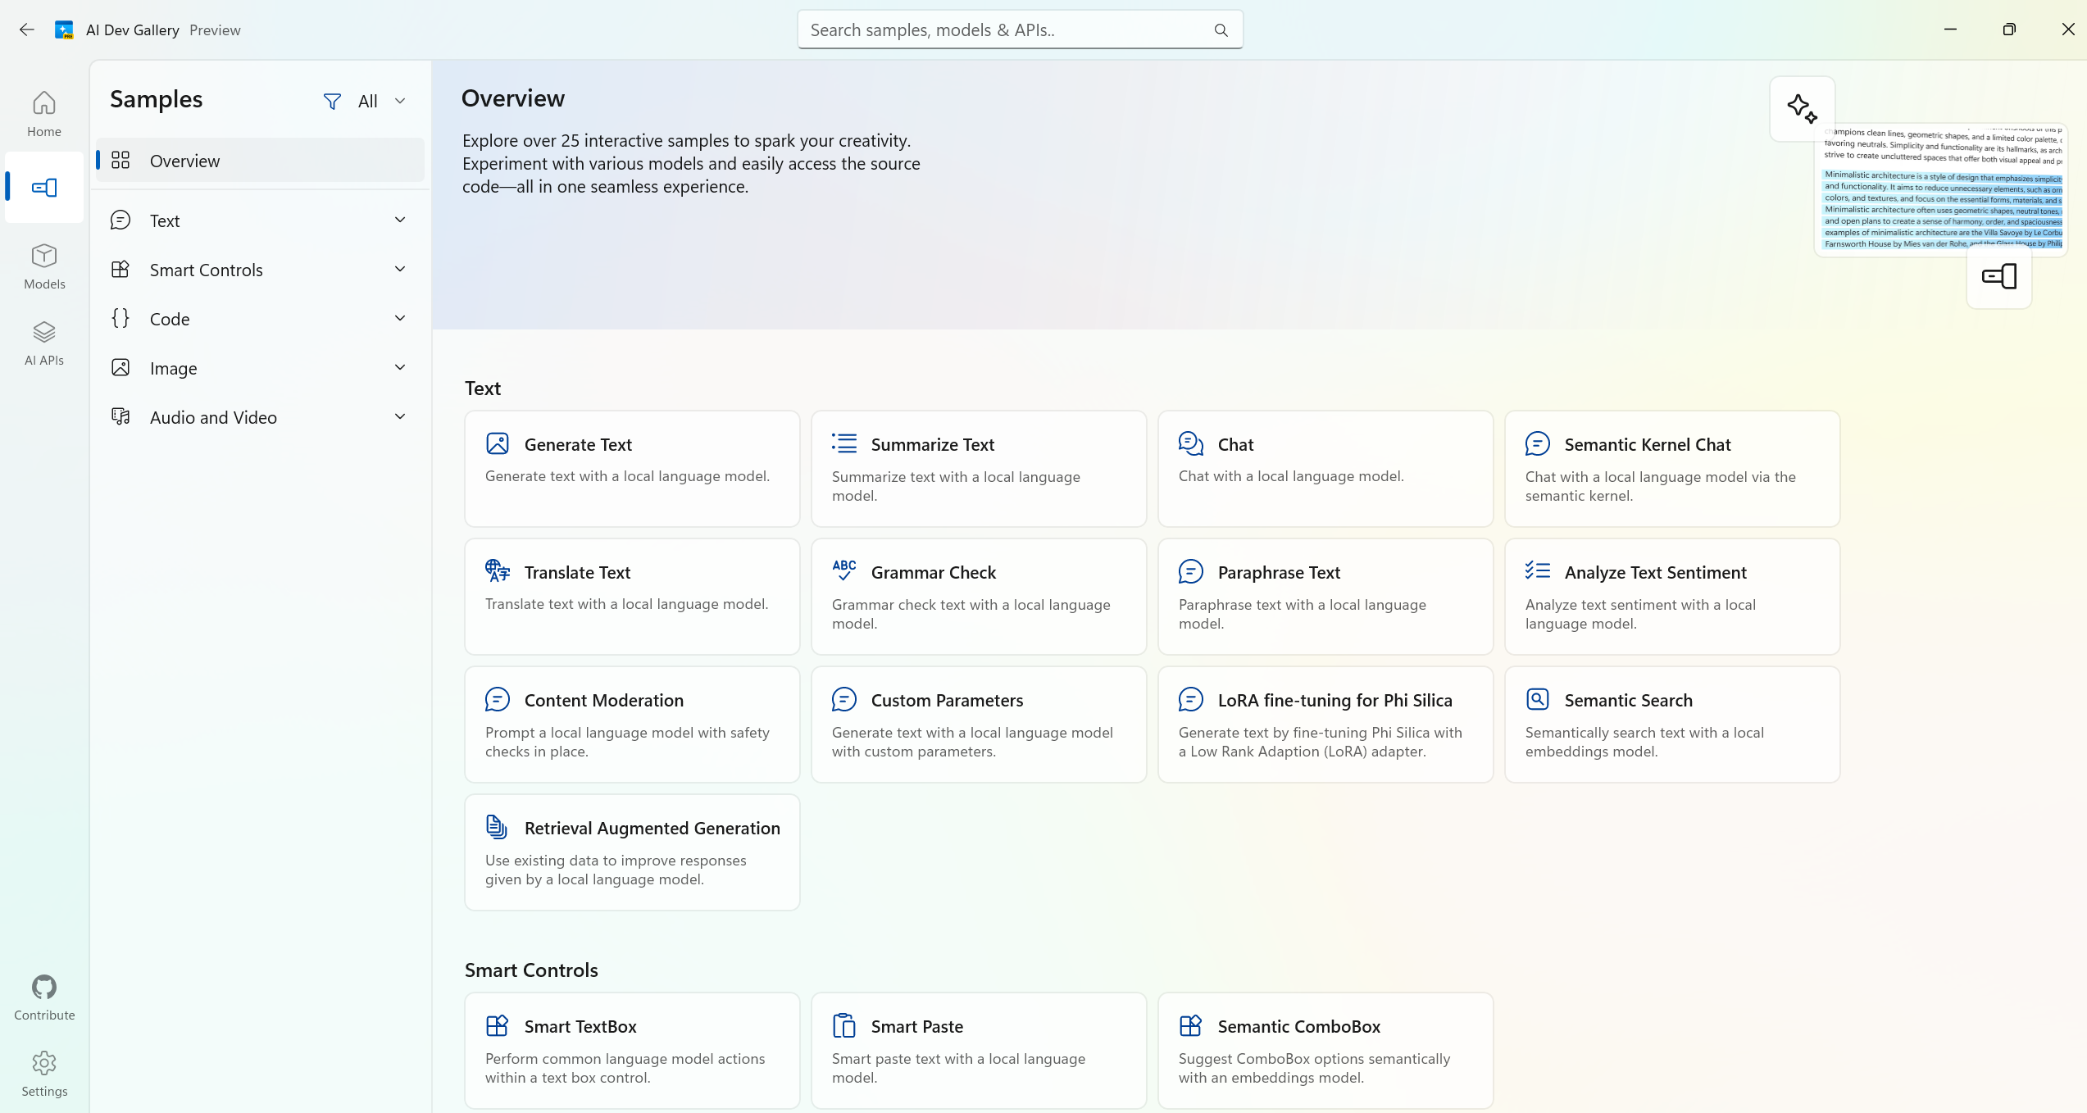Select the Smart Controls category label

[x=207, y=270]
